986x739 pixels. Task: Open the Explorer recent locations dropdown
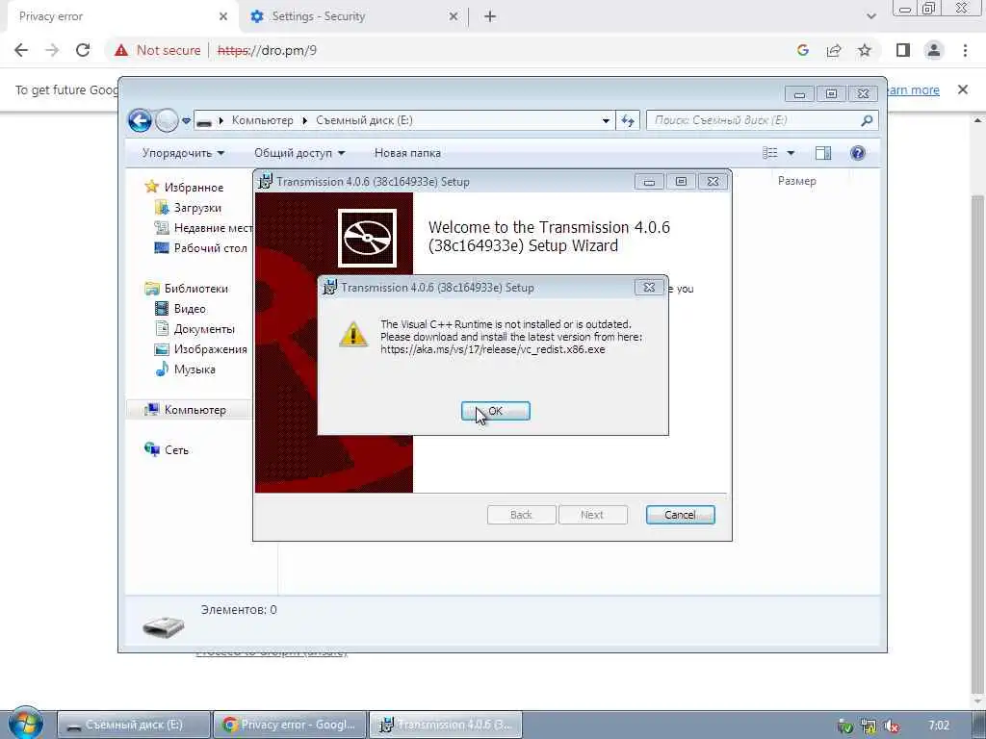click(186, 120)
